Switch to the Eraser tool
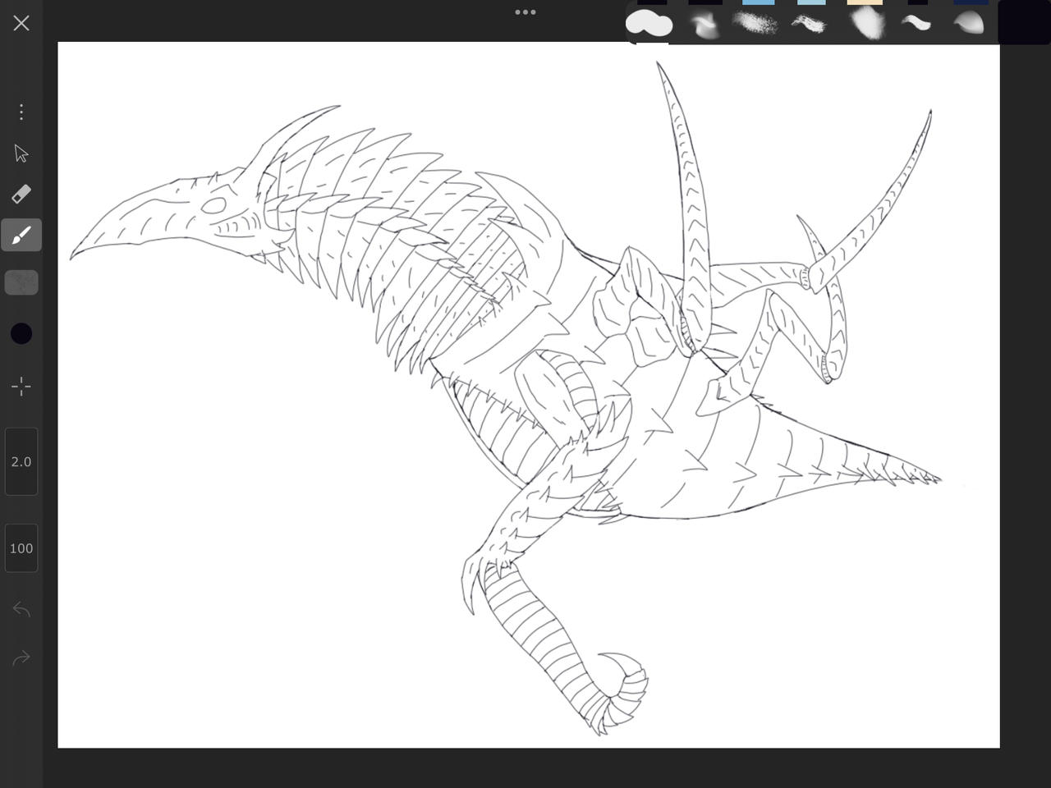Viewport: 1051px width, 788px height. 21,194
